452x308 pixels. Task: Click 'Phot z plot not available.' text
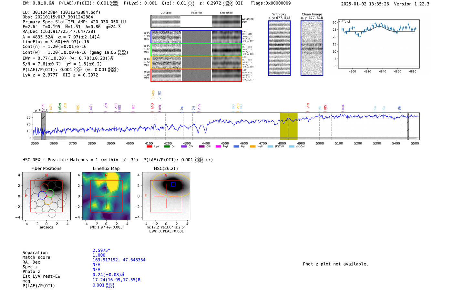coord(335,264)
